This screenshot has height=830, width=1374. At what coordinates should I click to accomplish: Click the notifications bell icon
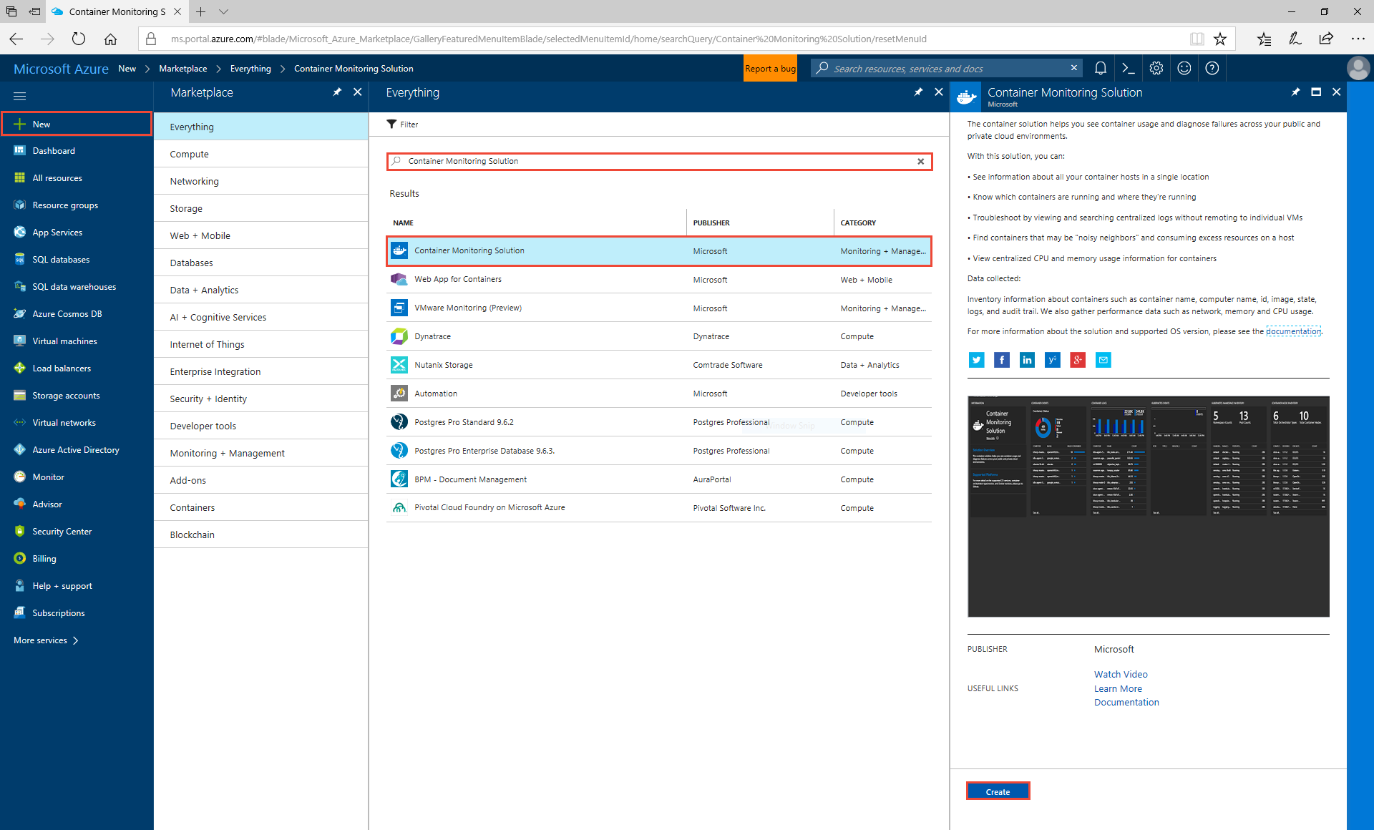[x=1100, y=68]
